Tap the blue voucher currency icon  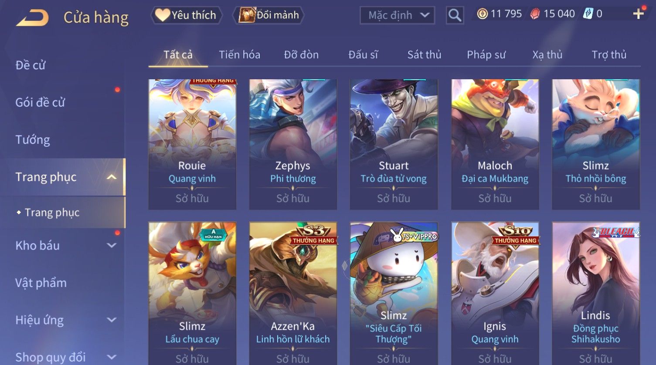click(x=588, y=14)
